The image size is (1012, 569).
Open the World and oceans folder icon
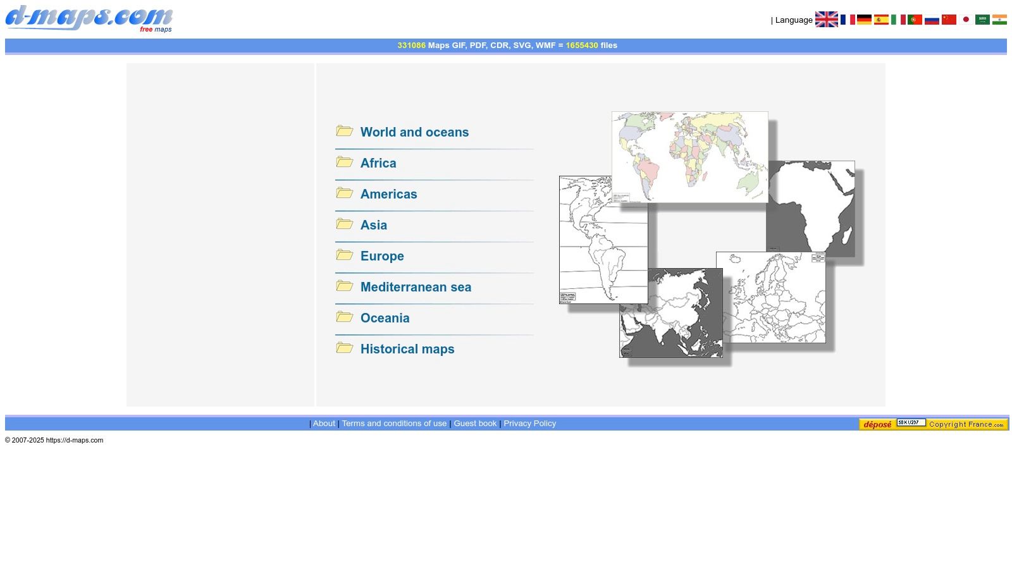point(344,132)
